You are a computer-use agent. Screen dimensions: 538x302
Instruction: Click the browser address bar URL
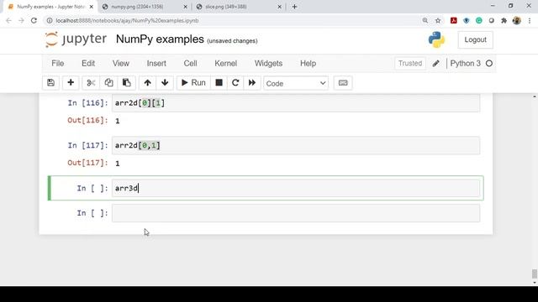click(127, 20)
